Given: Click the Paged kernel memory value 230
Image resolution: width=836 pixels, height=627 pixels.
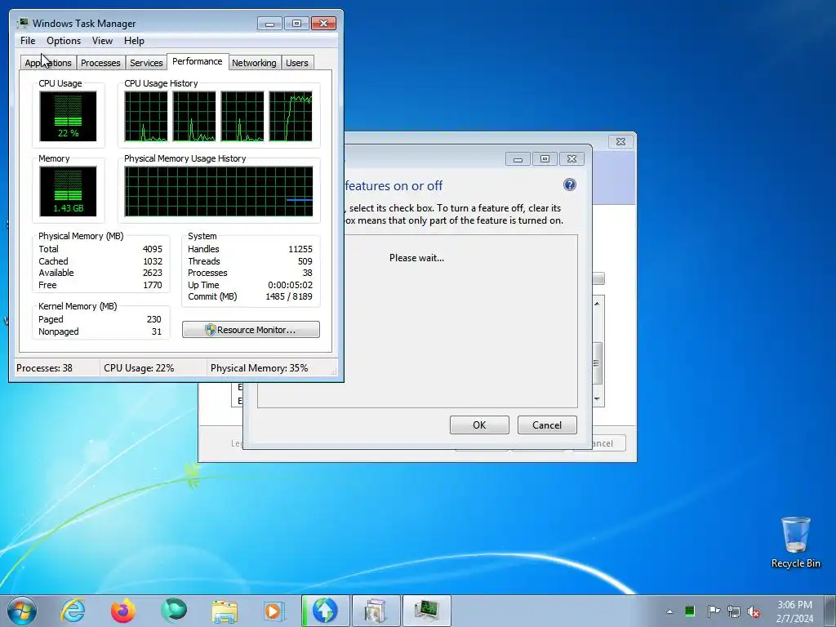Looking at the screenshot, I should [x=154, y=319].
